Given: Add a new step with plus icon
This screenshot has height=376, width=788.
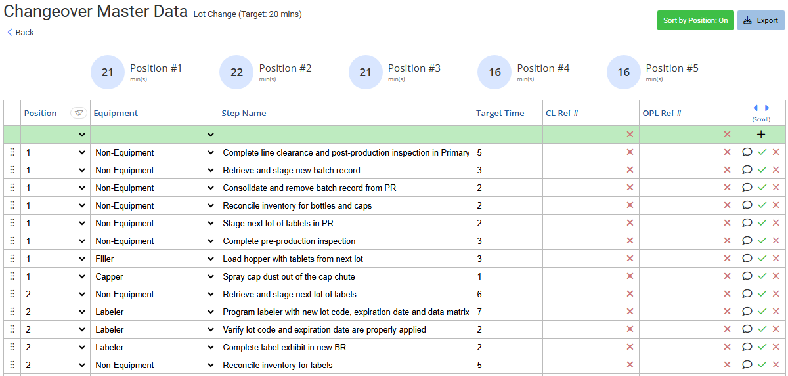Looking at the screenshot, I should click(761, 135).
